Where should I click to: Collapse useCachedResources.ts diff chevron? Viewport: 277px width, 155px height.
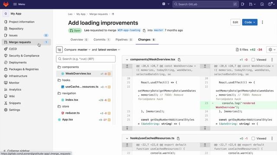pyautogui.click(x=127, y=139)
